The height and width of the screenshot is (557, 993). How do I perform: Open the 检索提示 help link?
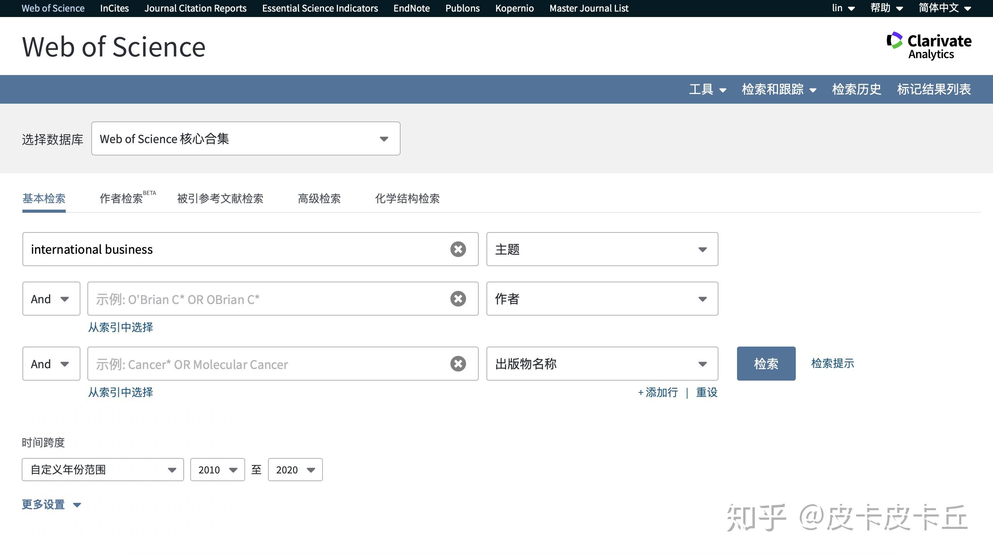832,364
